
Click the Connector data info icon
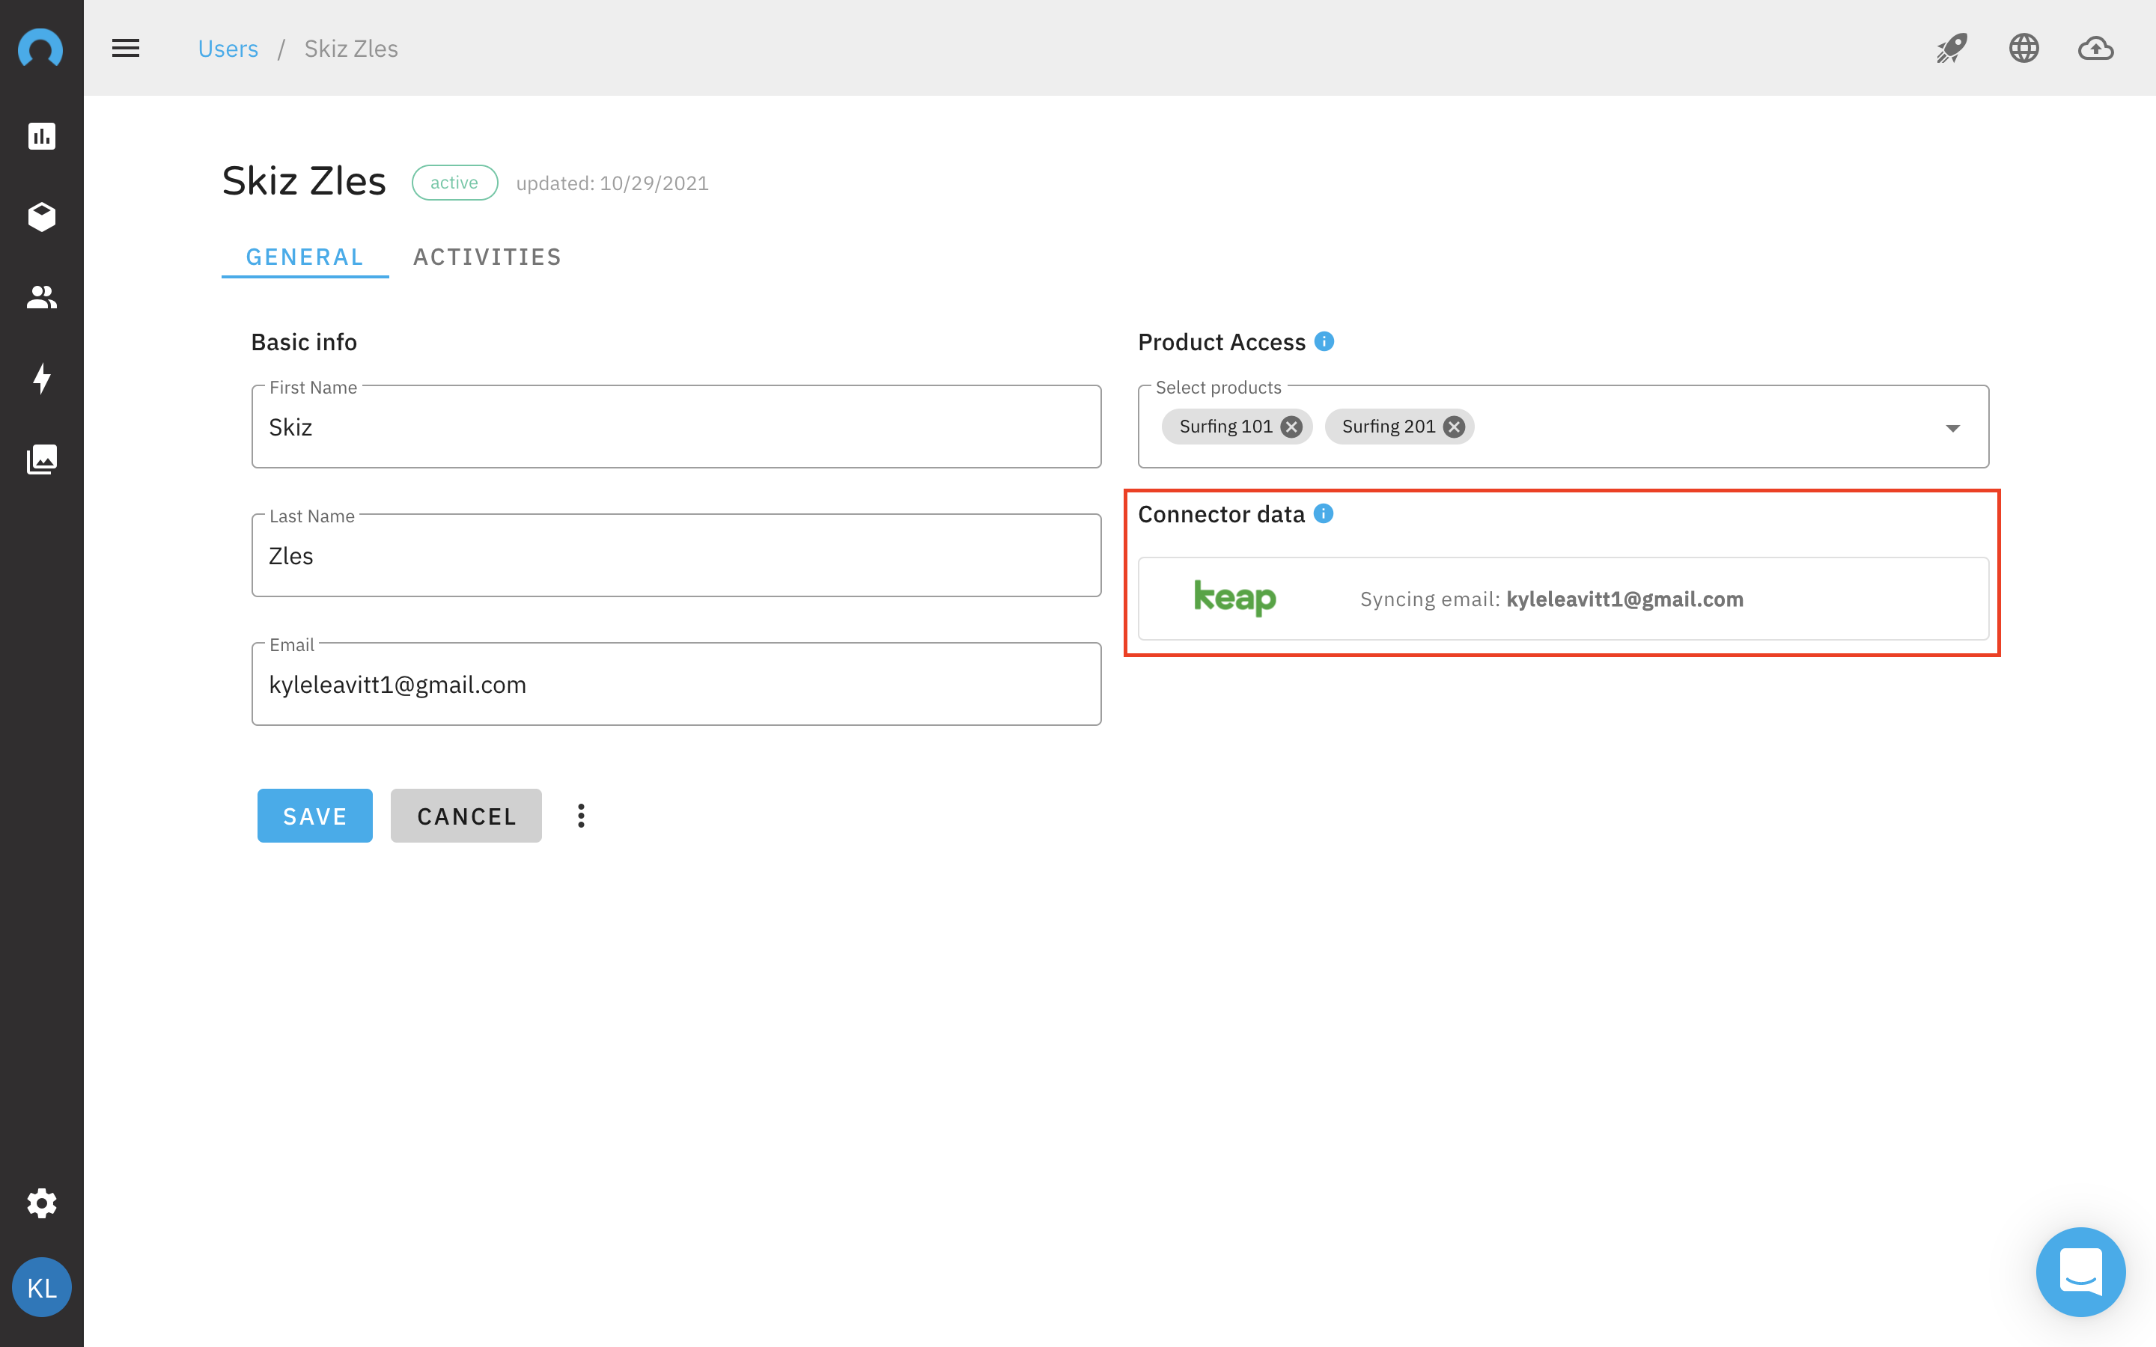tap(1324, 514)
